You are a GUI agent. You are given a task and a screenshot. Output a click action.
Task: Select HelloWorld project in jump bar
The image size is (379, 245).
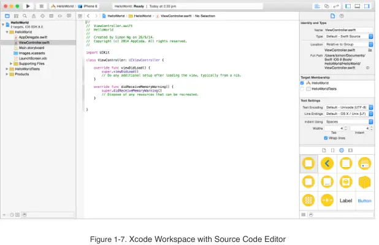pyautogui.click(x=113, y=16)
